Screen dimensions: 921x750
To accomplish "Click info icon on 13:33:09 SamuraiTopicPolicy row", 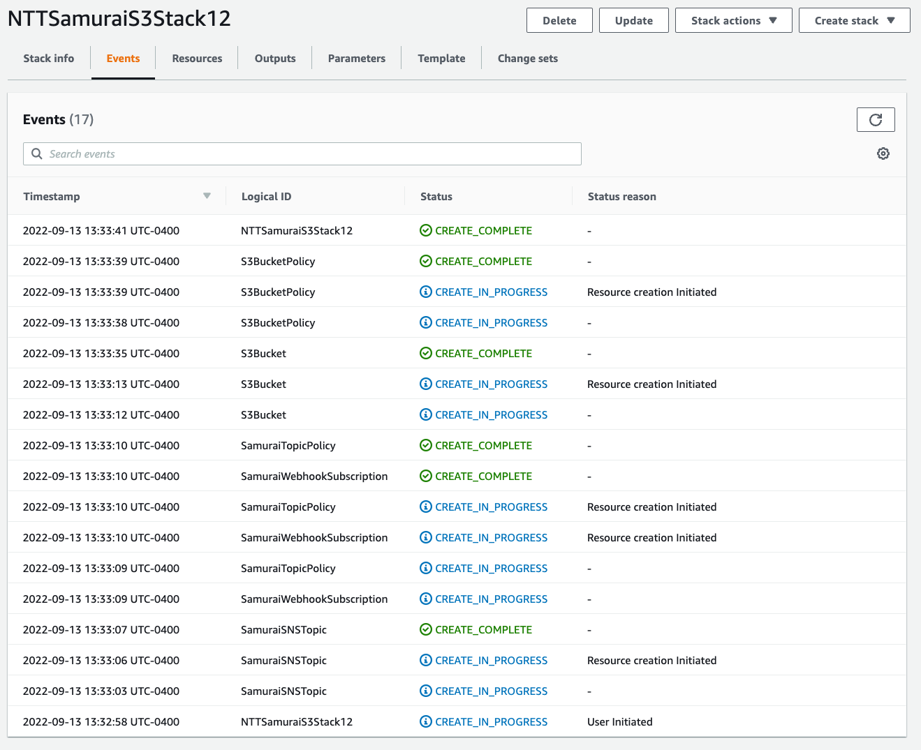I will click(x=425, y=568).
